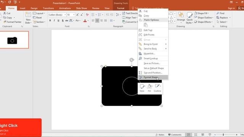Open Change Case Aa dropdown
244x137 pixels.
point(78,21)
